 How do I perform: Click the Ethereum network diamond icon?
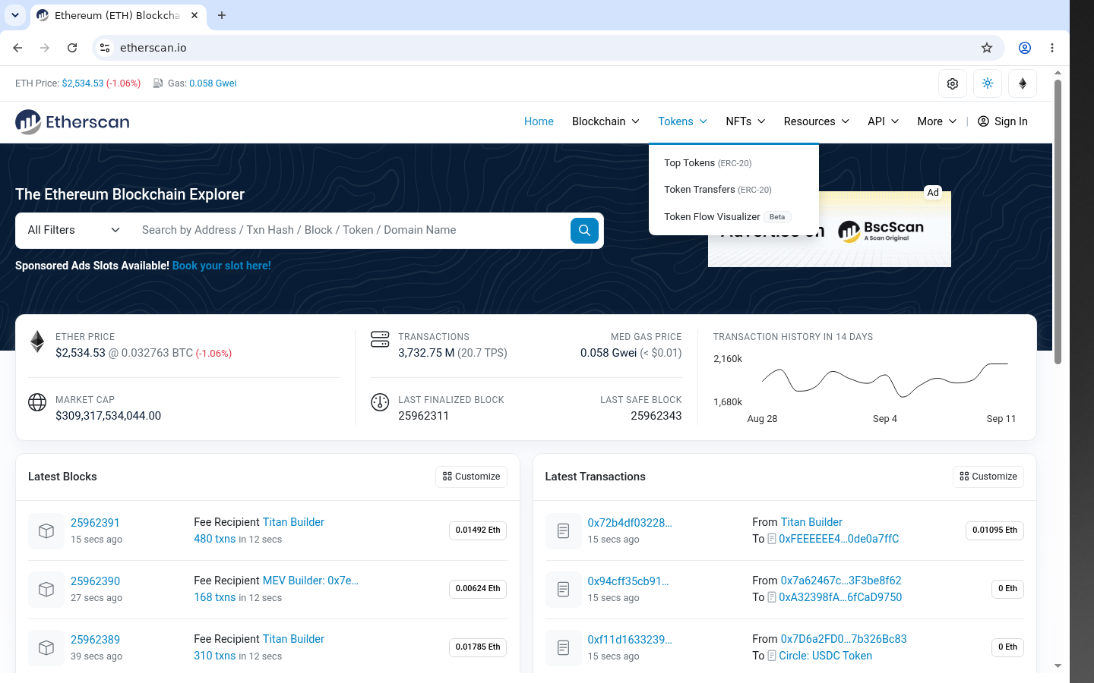click(x=1023, y=83)
